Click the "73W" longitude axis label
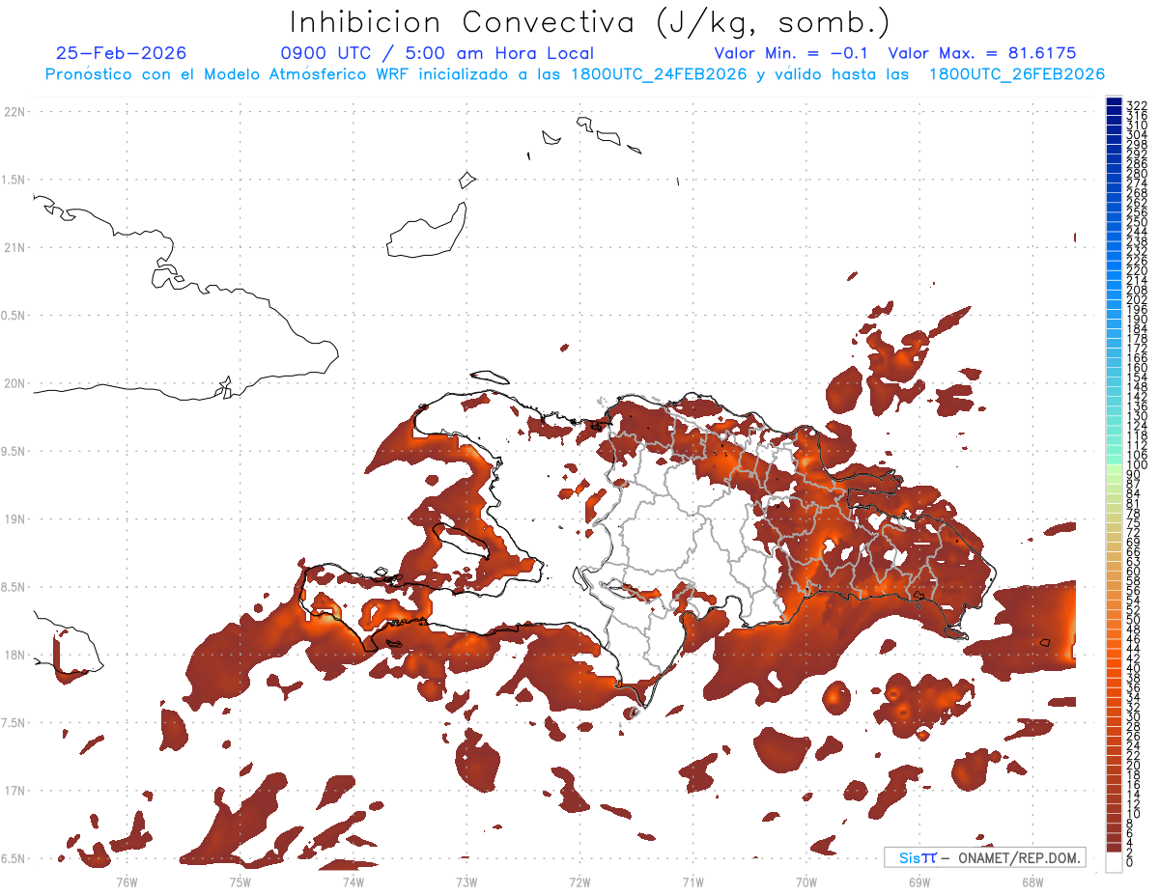The width and height of the screenshot is (1159, 895). click(x=466, y=881)
